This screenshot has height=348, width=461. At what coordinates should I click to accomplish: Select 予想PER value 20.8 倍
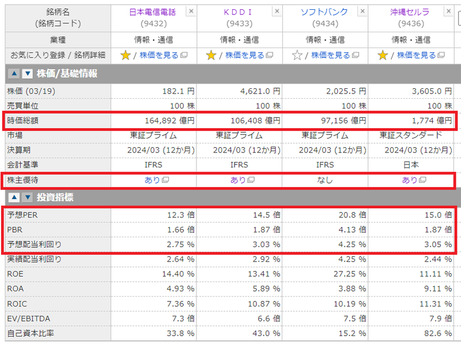[x=353, y=215]
